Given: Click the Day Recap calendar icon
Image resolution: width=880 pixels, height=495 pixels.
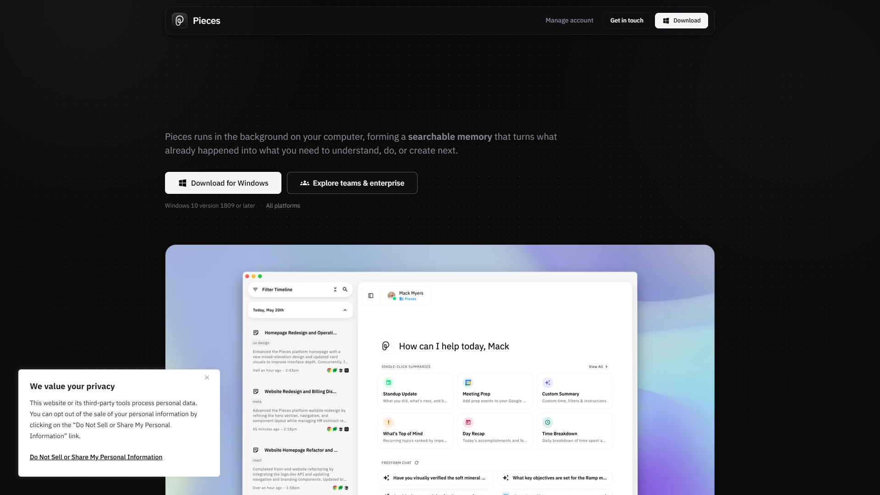Looking at the screenshot, I should pyautogui.click(x=468, y=422).
